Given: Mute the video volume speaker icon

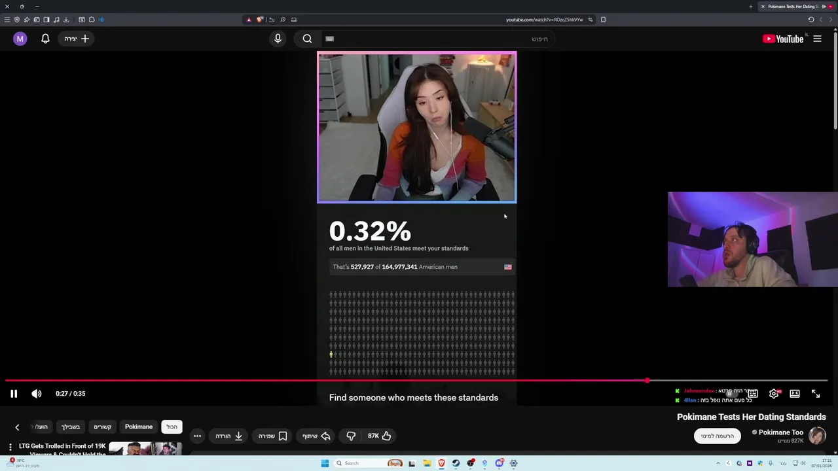Looking at the screenshot, I should coord(37,394).
